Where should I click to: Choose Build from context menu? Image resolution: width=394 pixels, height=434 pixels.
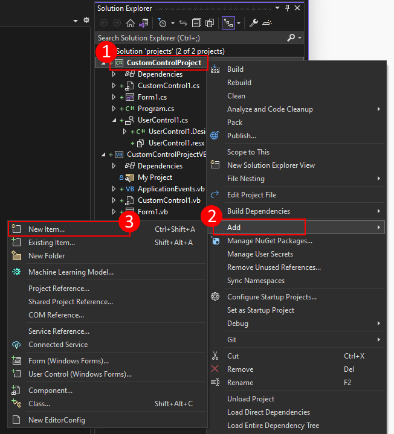coord(235,69)
